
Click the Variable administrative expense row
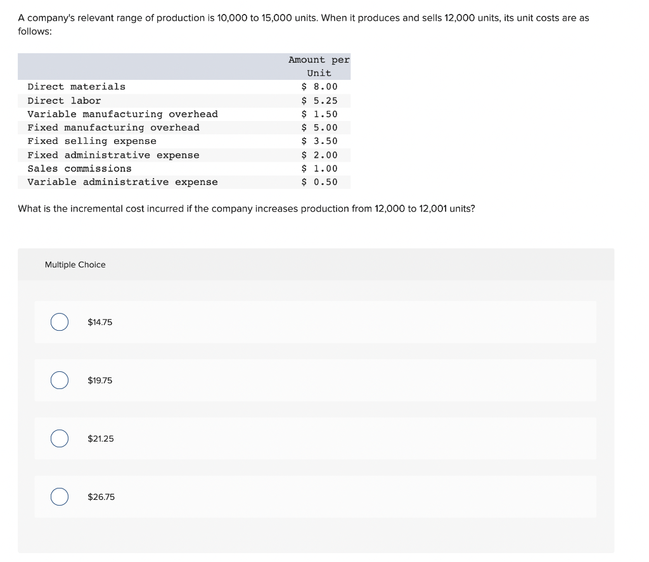[x=184, y=182]
